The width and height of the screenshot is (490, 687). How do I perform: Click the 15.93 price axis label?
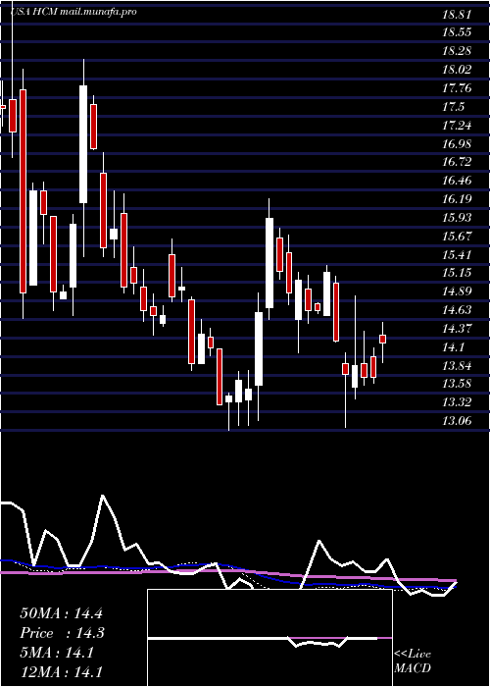(457, 218)
